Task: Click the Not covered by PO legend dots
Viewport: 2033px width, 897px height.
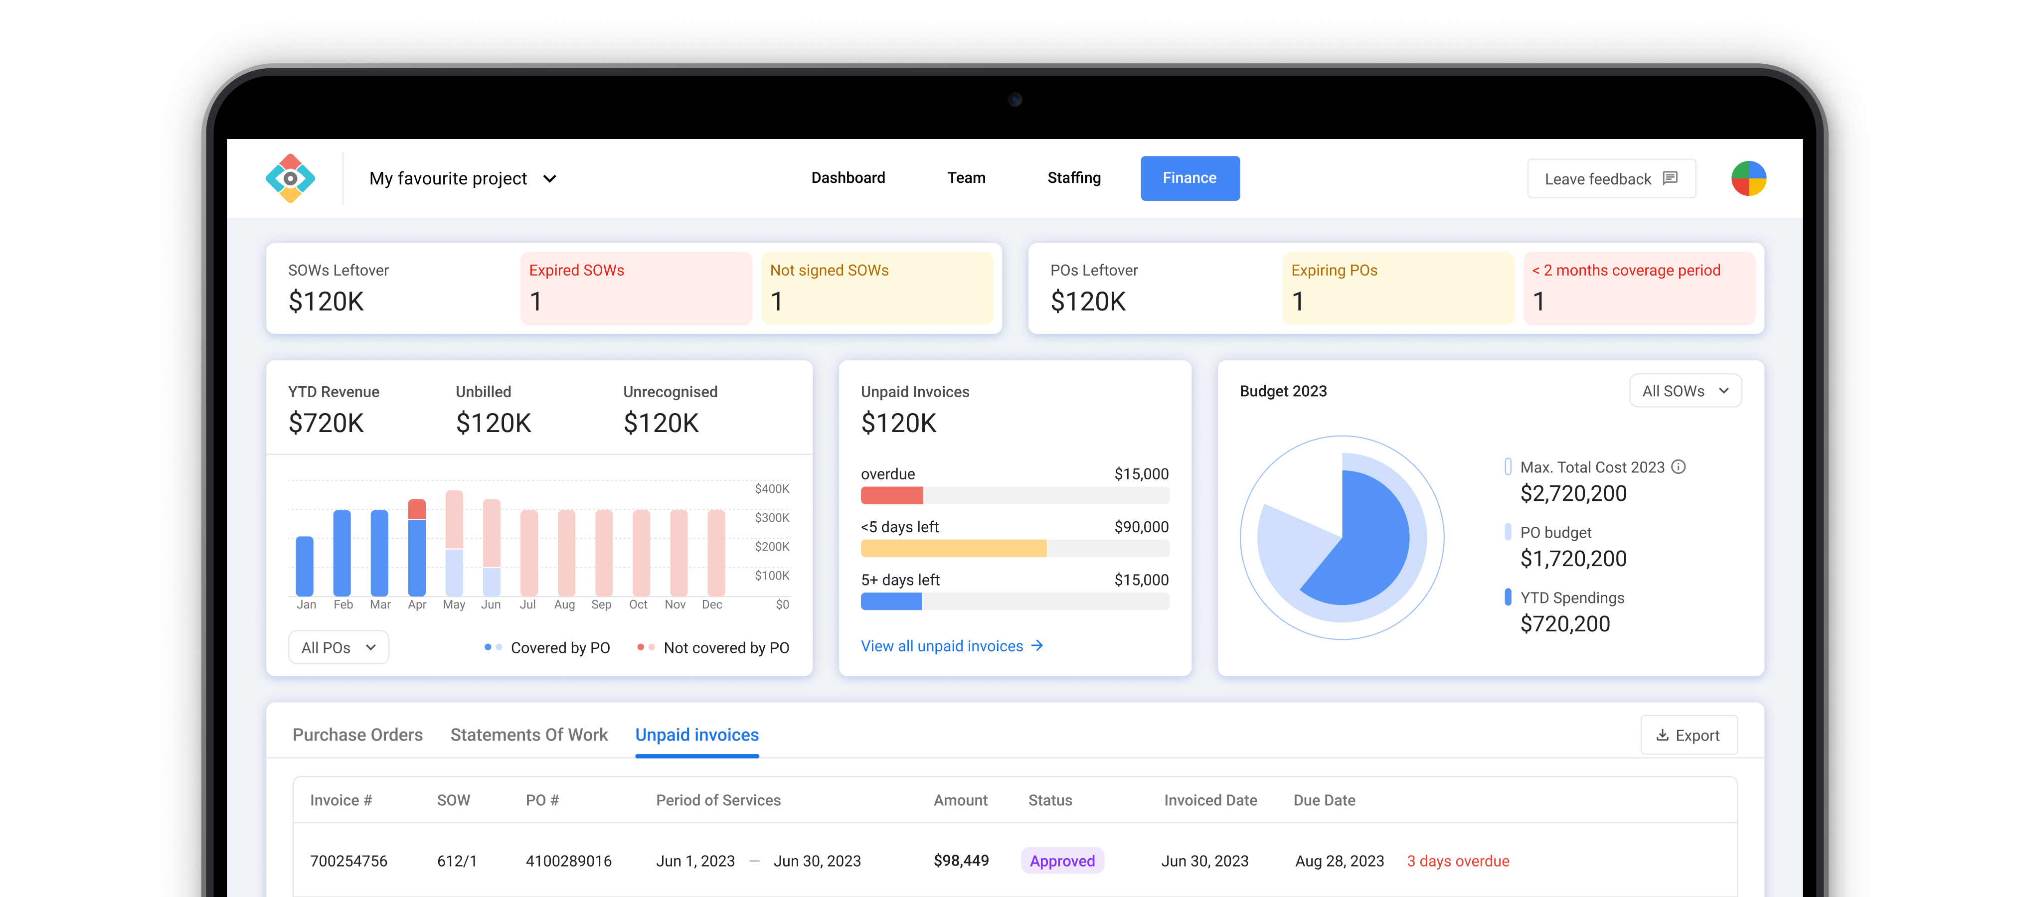Action: coord(646,647)
